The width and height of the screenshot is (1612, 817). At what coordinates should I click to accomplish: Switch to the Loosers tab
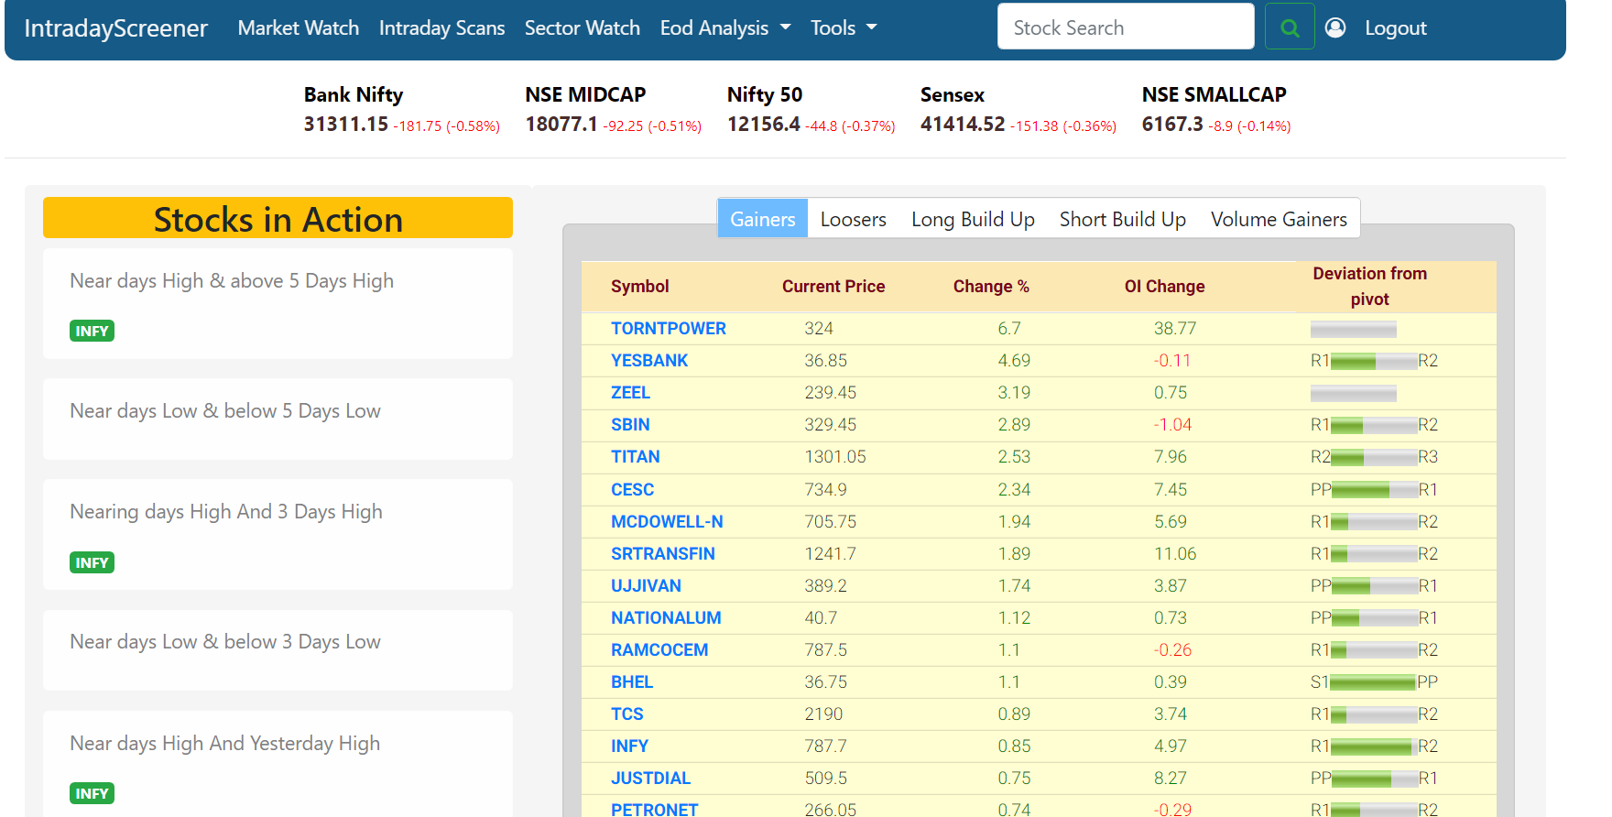(854, 219)
